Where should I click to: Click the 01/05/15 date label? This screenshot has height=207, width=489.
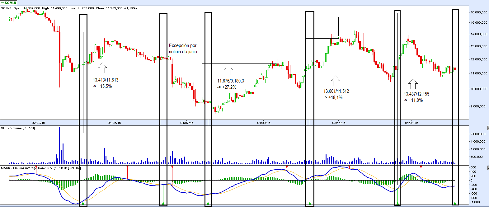pos(115,123)
